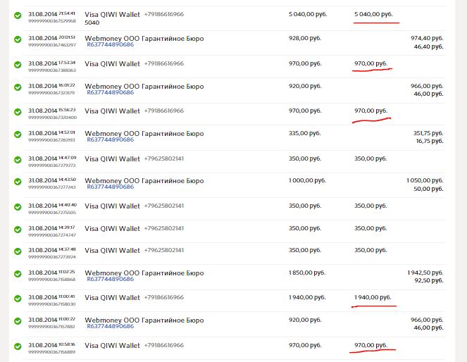Click the green checkmark at 10:58:16
Screen dimensions: 467x362
coord(18,347)
